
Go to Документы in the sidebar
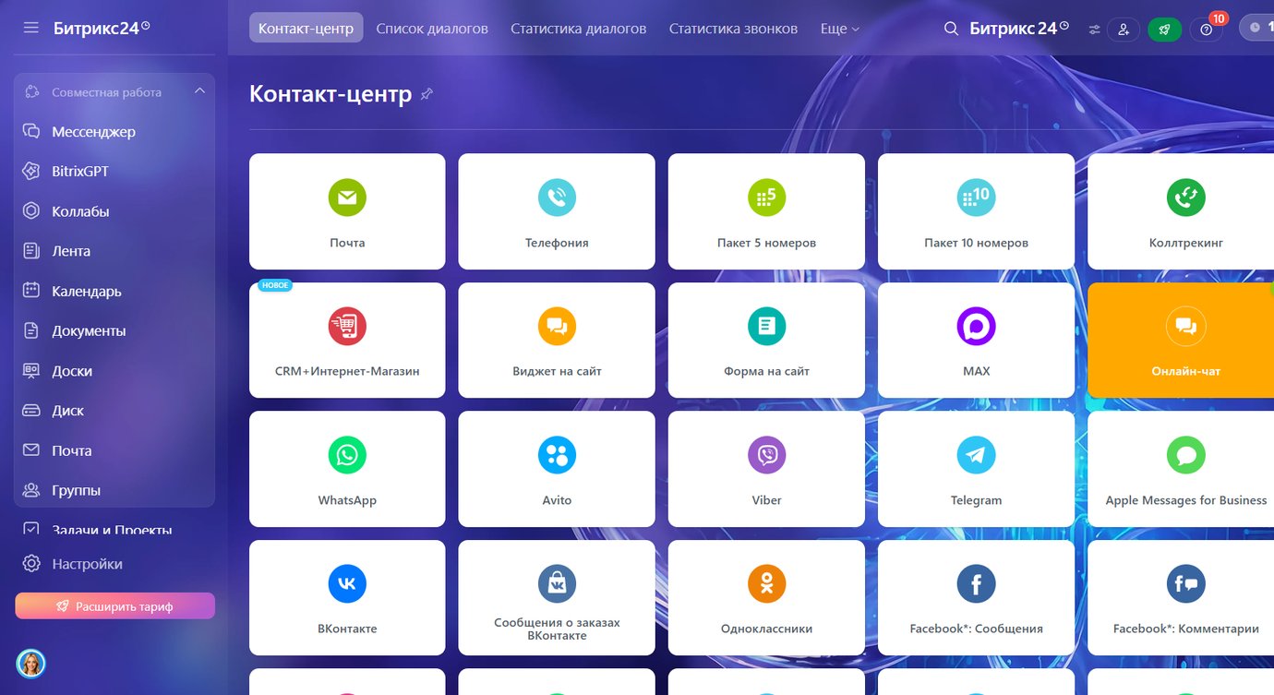click(x=114, y=330)
